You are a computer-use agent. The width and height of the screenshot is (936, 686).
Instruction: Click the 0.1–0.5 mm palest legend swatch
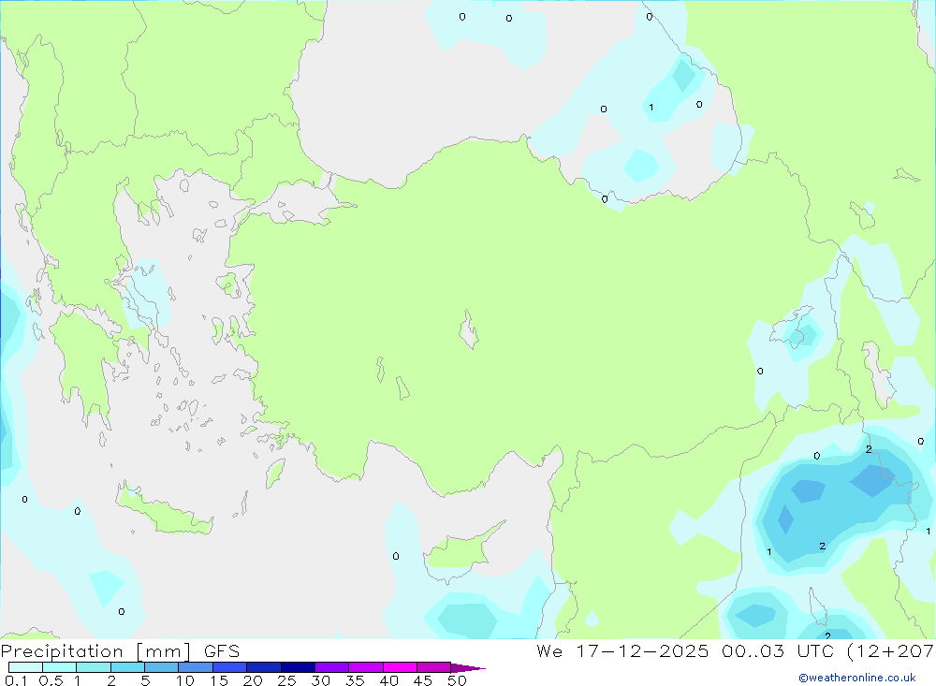click(25, 667)
